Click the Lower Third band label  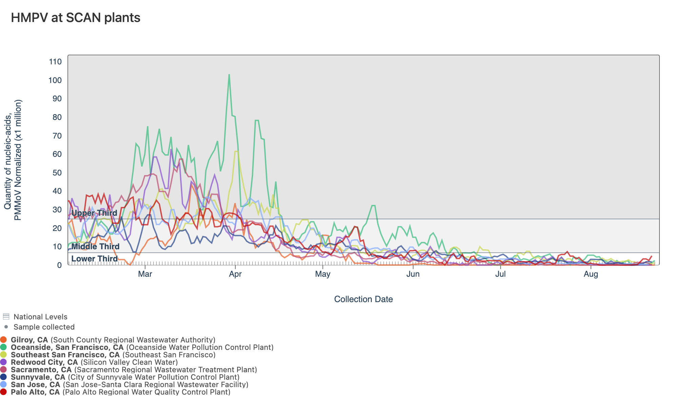point(94,259)
